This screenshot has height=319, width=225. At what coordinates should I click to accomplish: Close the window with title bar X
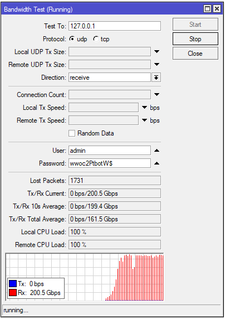[217, 9]
